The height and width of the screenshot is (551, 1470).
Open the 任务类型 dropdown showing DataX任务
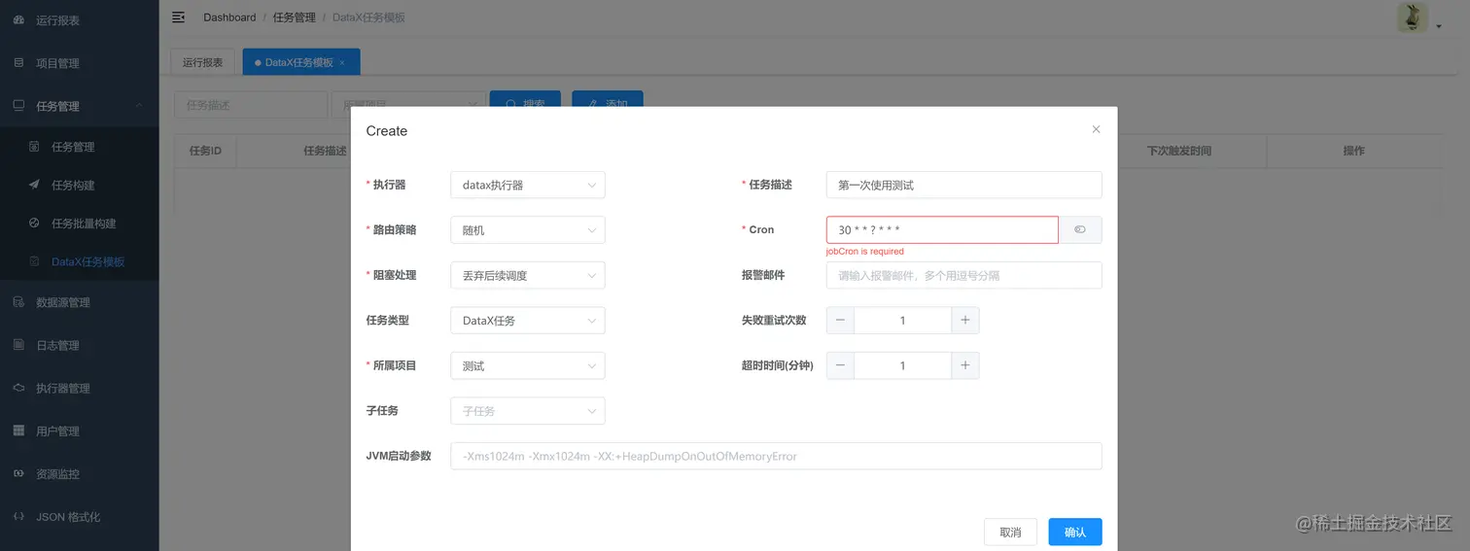[528, 320]
